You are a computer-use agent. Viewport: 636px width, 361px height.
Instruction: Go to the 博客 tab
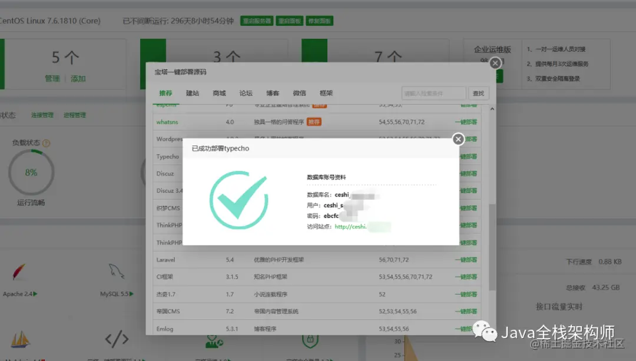click(273, 93)
